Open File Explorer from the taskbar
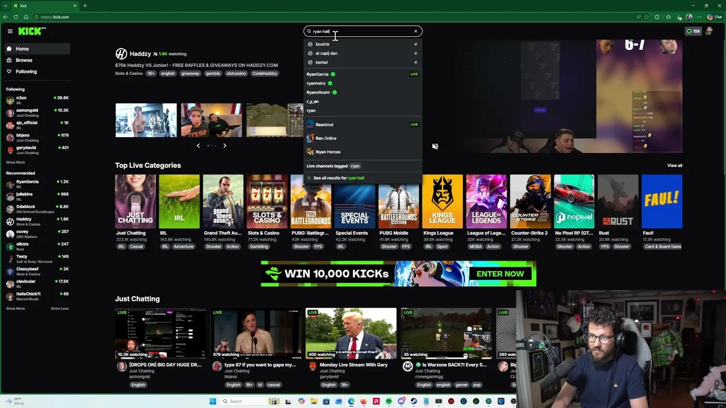Viewport: 726px width, 408px height. click(x=314, y=401)
